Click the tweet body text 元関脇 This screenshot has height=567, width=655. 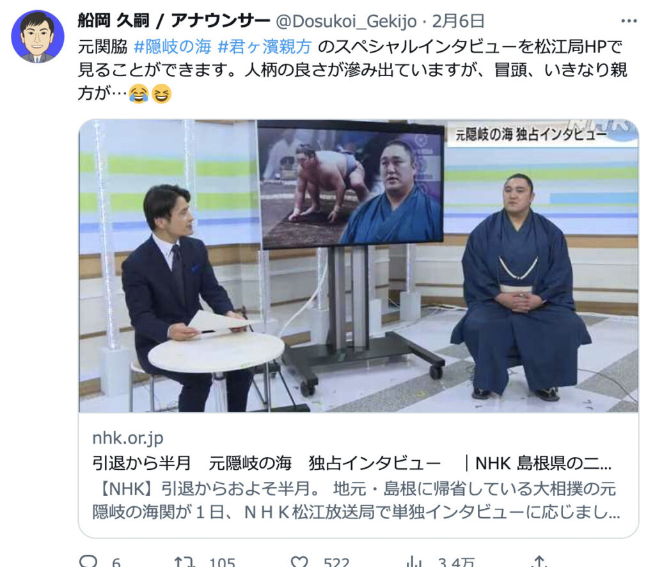[102, 47]
